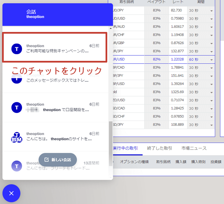Close the chat widget with X button

pos(11,193)
